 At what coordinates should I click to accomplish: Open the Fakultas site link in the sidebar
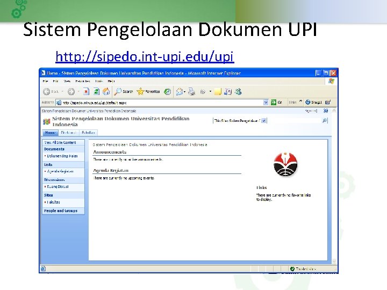pos(53,202)
